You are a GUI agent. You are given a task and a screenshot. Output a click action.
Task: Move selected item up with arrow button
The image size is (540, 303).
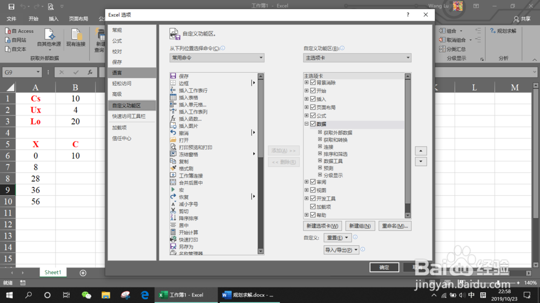[x=421, y=150]
